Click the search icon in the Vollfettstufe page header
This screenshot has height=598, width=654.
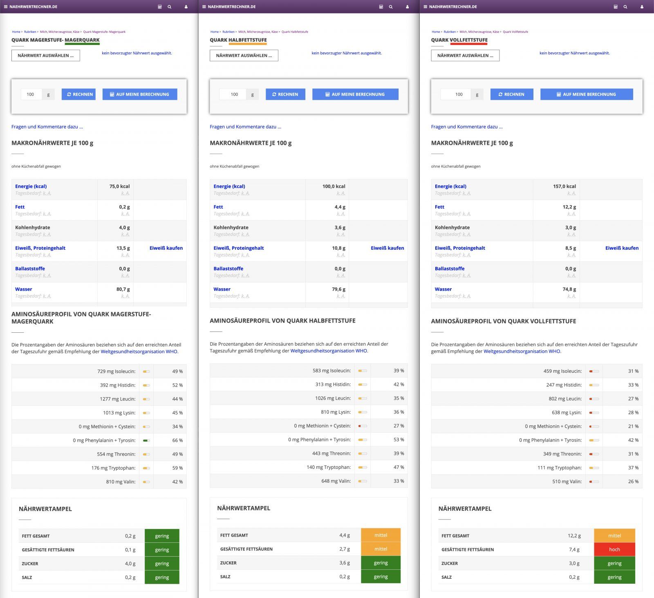pos(625,7)
